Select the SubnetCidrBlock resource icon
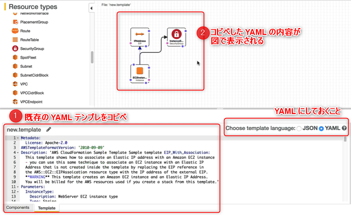Viewport: 351px width, 215px height. [15, 75]
